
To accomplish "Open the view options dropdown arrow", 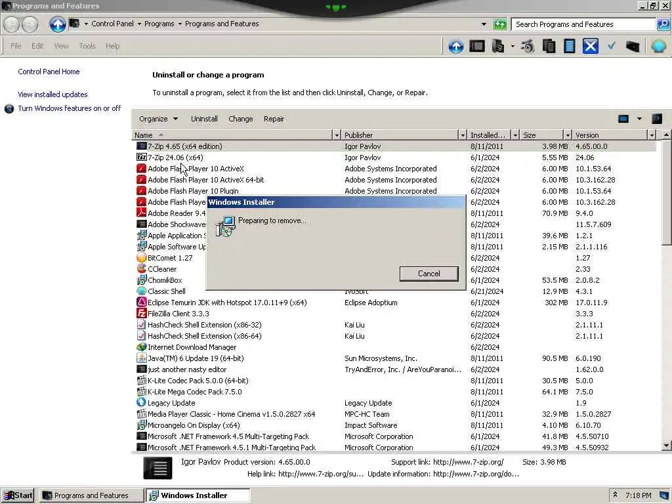I will point(639,119).
